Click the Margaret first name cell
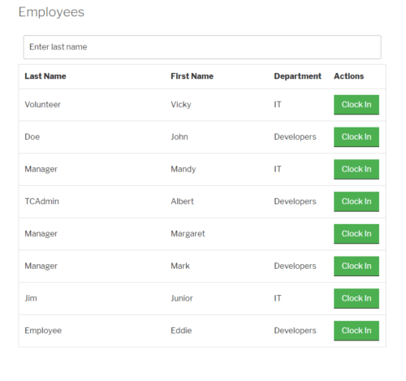This screenshot has width=406, height=381. (x=188, y=234)
